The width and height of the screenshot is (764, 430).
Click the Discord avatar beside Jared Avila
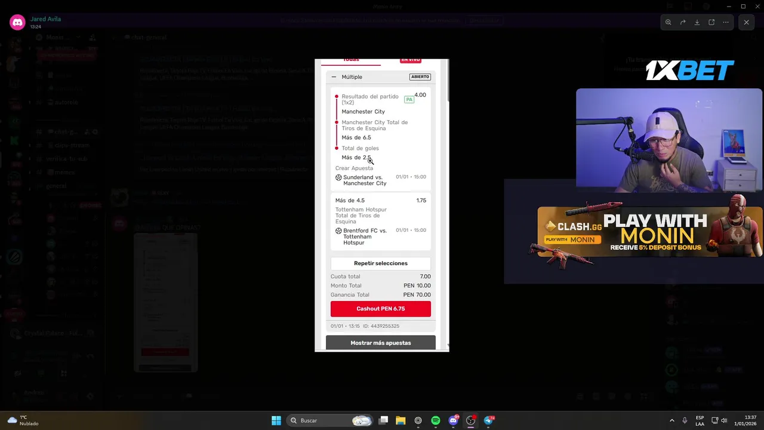(17, 23)
